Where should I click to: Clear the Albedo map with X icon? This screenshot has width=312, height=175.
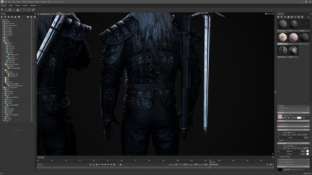click(x=295, y=118)
